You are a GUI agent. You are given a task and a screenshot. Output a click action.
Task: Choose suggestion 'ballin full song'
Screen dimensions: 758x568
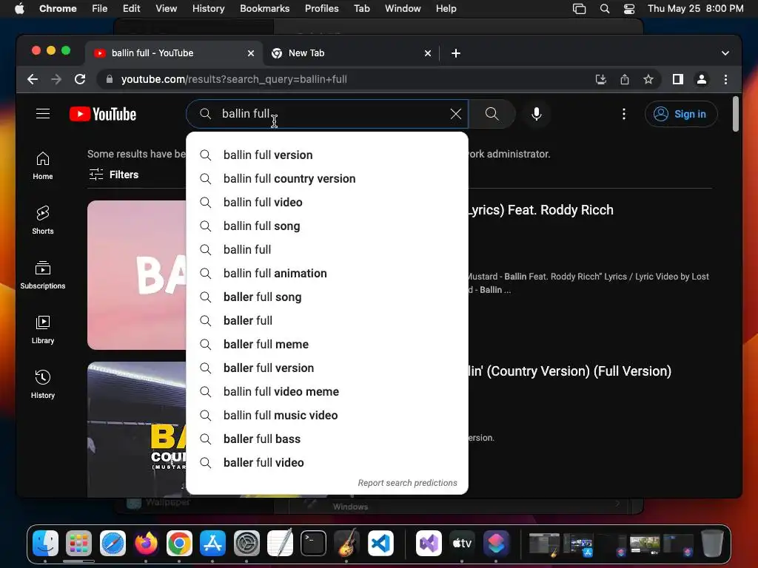tap(326, 226)
